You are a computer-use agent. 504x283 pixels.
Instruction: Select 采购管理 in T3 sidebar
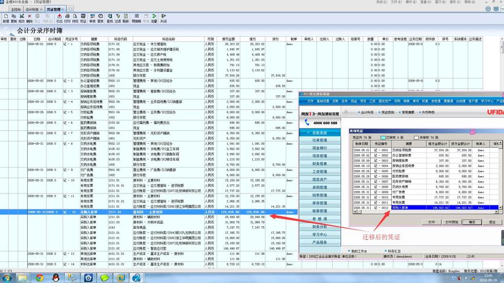coord(320,187)
